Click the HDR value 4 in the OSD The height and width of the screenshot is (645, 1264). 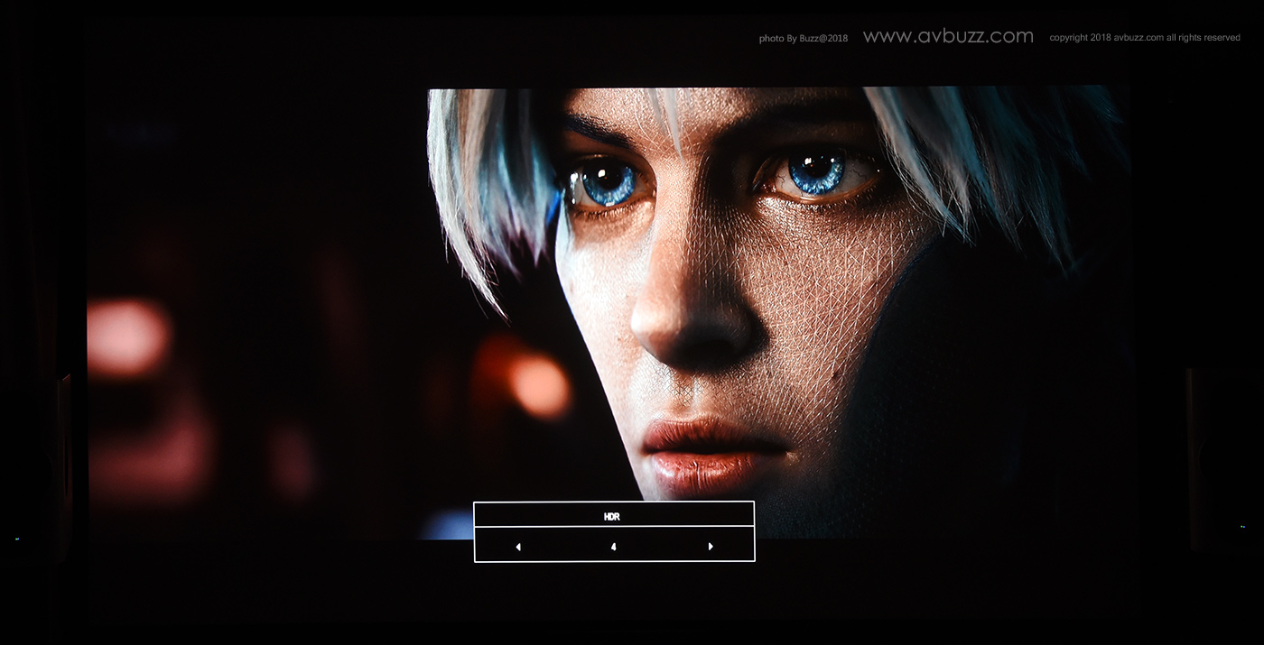tap(613, 547)
